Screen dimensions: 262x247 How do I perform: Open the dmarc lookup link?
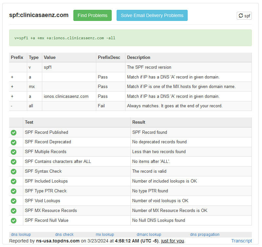coord(149,235)
